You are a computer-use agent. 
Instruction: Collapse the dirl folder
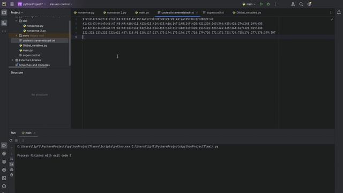click(x=16, y=21)
